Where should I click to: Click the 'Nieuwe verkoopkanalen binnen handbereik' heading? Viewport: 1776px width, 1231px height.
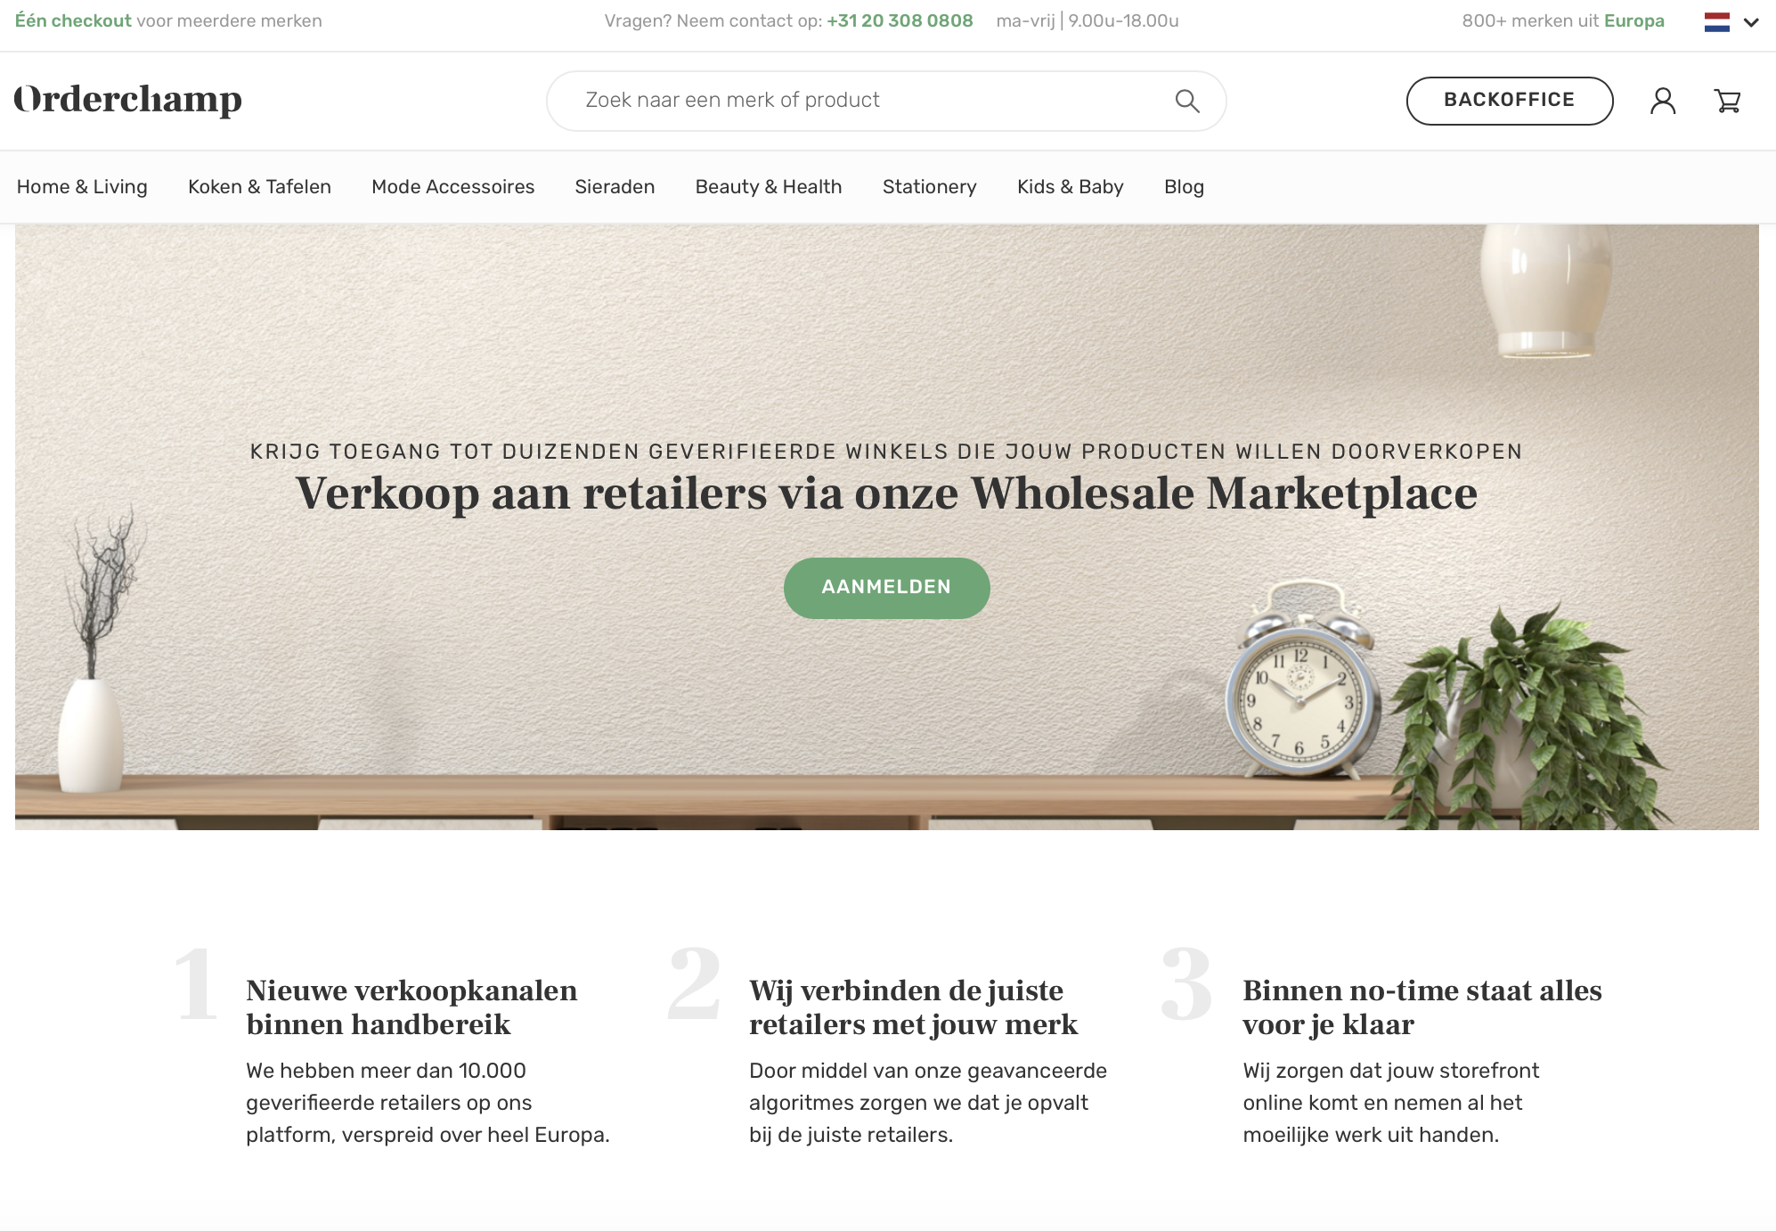411,1007
